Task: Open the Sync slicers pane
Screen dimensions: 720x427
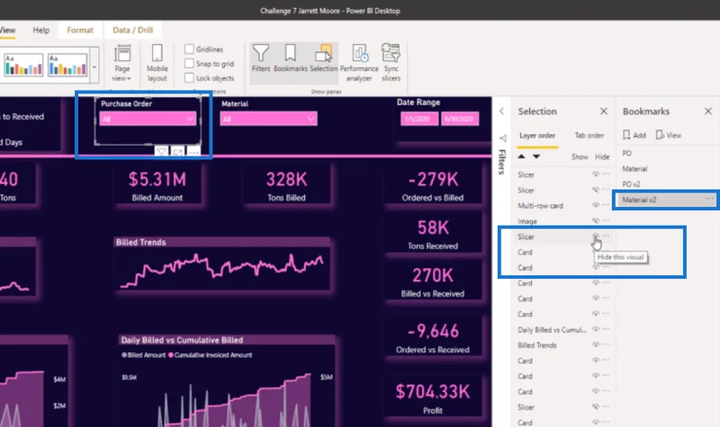Action: click(391, 63)
